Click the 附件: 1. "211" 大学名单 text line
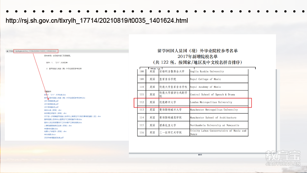The width and height of the screenshot is (307, 173). 57,62
